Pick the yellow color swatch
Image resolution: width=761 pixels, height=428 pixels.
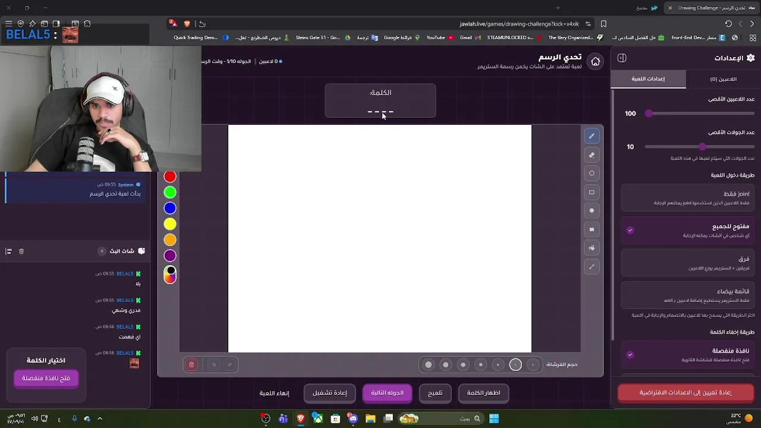(170, 224)
